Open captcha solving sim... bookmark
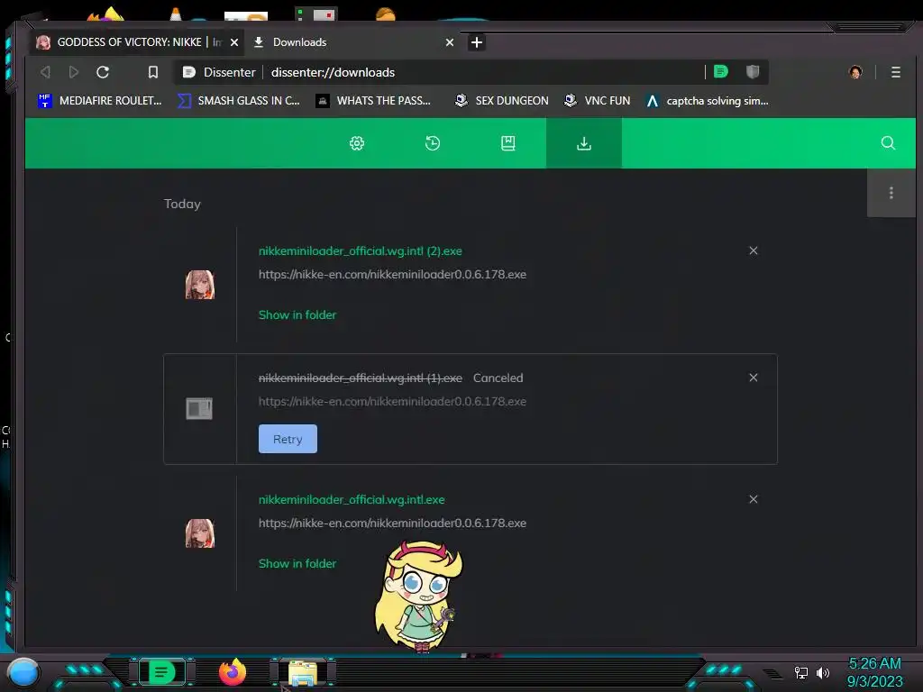This screenshot has width=923, height=692. [x=707, y=101]
